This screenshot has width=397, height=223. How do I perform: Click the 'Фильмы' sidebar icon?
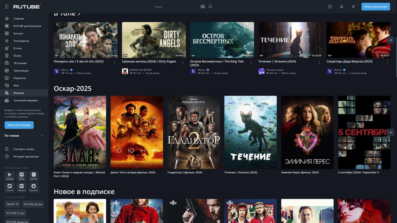pyautogui.click(x=7, y=93)
